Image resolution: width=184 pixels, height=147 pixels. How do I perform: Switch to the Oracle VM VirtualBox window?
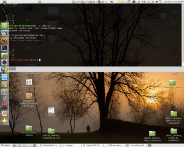coord(93,145)
